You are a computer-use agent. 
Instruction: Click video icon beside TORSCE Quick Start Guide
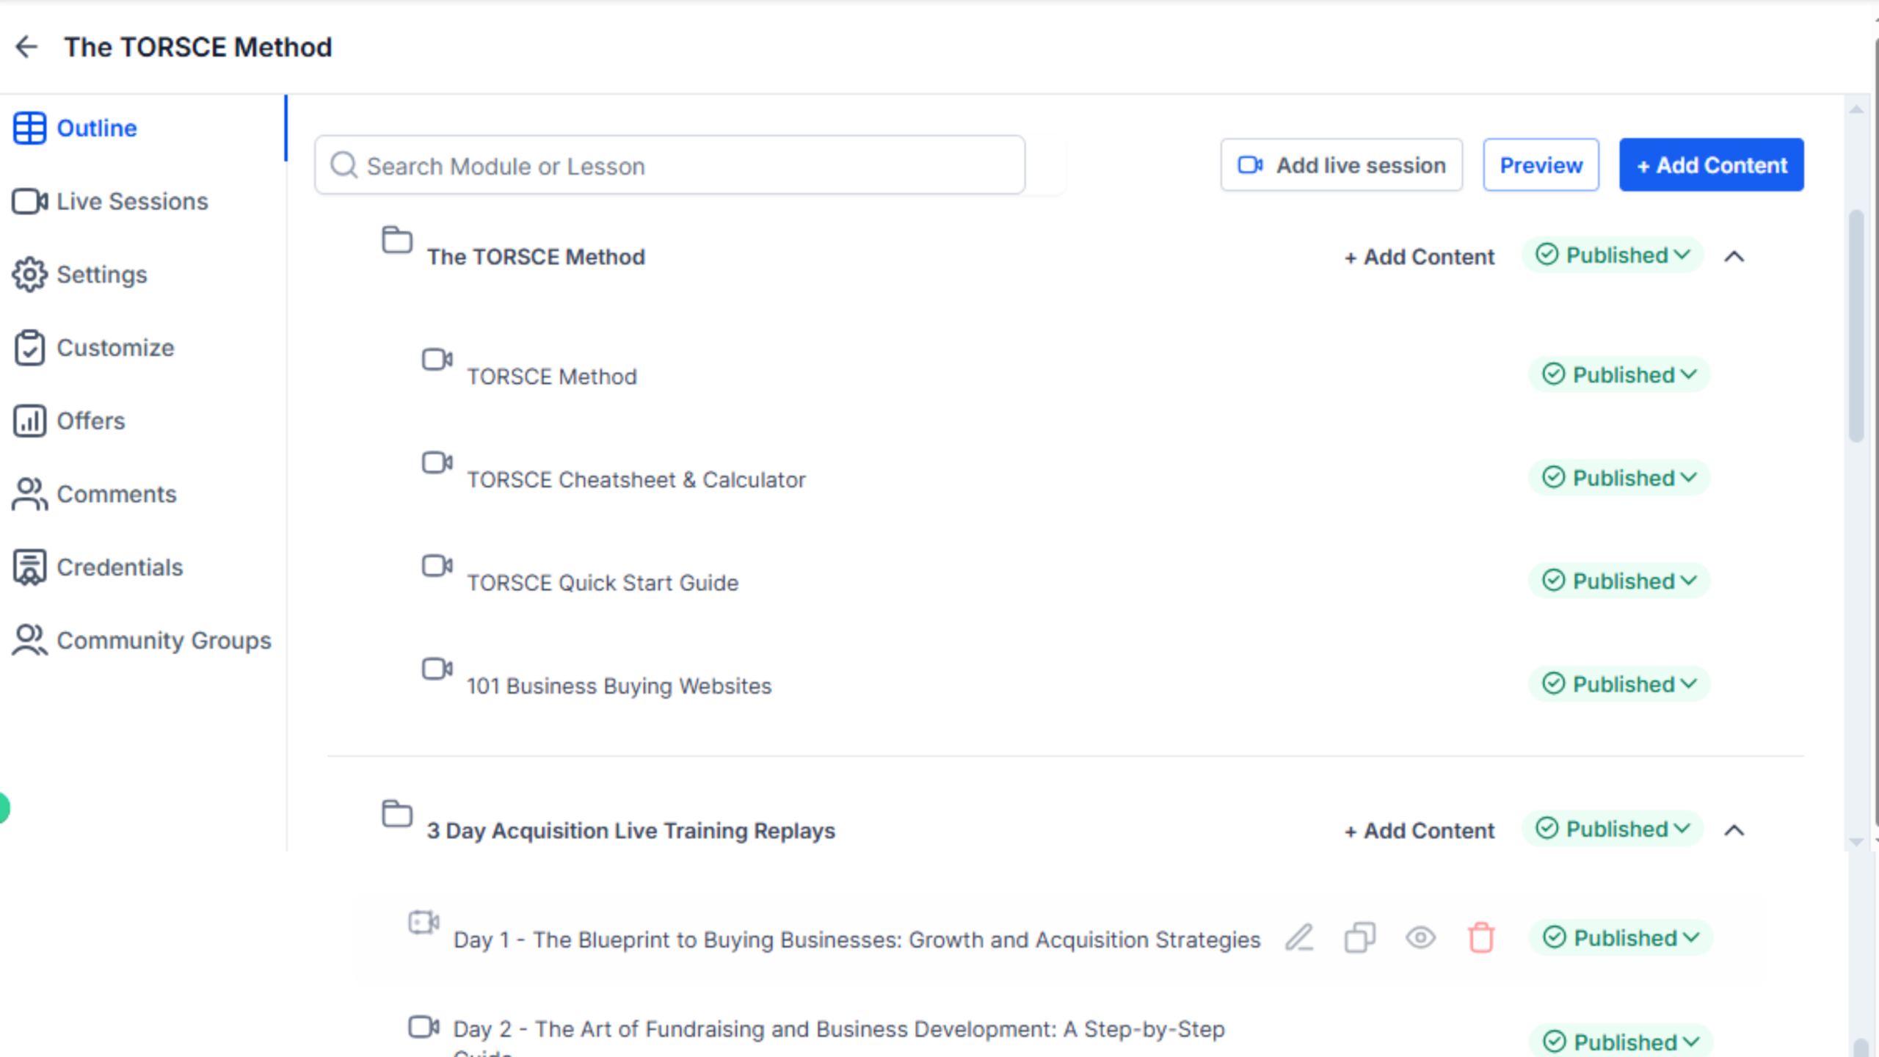[437, 565]
